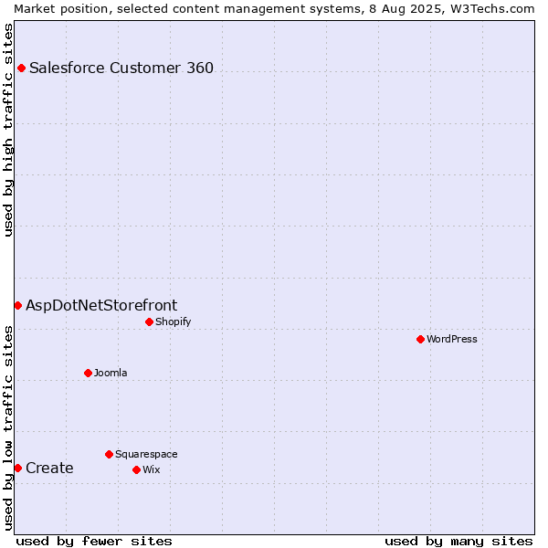Select the Squarespace red marker
Screen dimensions: 548x548
[x=109, y=454]
